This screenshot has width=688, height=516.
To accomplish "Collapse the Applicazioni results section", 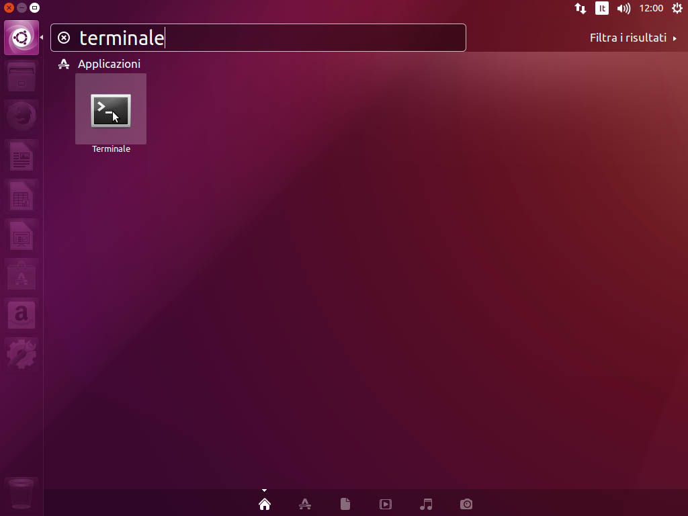I will click(x=109, y=64).
